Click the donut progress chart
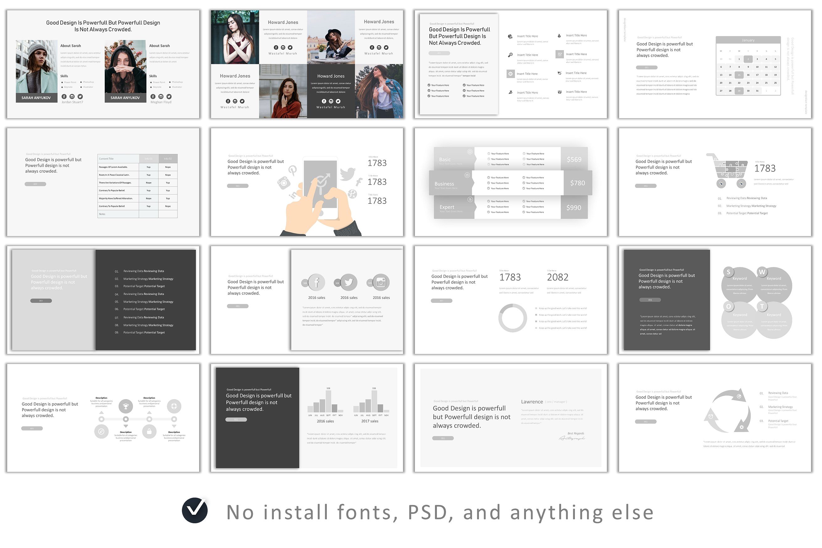 [x=513, y=318]
